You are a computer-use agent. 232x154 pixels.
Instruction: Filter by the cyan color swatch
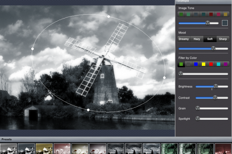(218, 64)
